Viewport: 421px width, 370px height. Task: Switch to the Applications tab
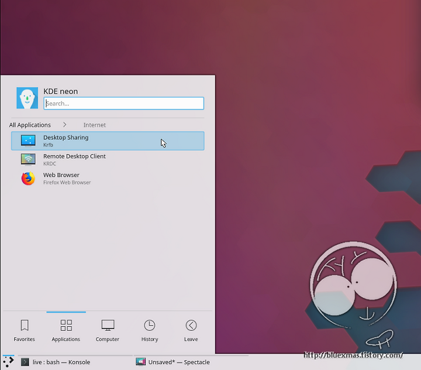(x=66, y=330)
